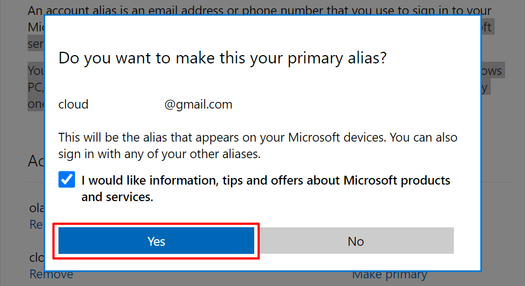Click the highlighted 'ows' text at right edge
Screen dimensions: 525x286
click(x=492, y=71)
